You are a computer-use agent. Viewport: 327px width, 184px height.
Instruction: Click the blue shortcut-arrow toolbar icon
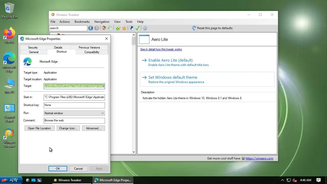[132, 28]
